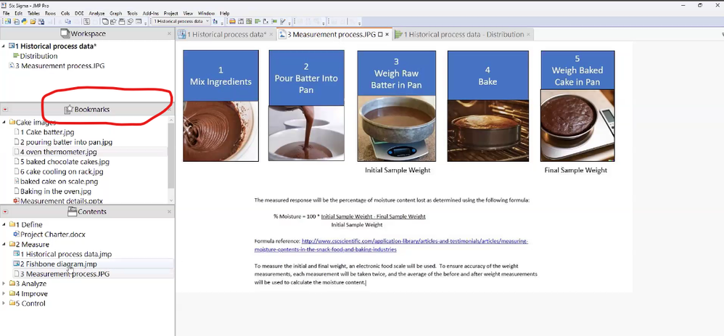This screenshot has width=724, height=336.
Task: Open the Bookmarks red triangle menu
Action: (x=5, y=110)
